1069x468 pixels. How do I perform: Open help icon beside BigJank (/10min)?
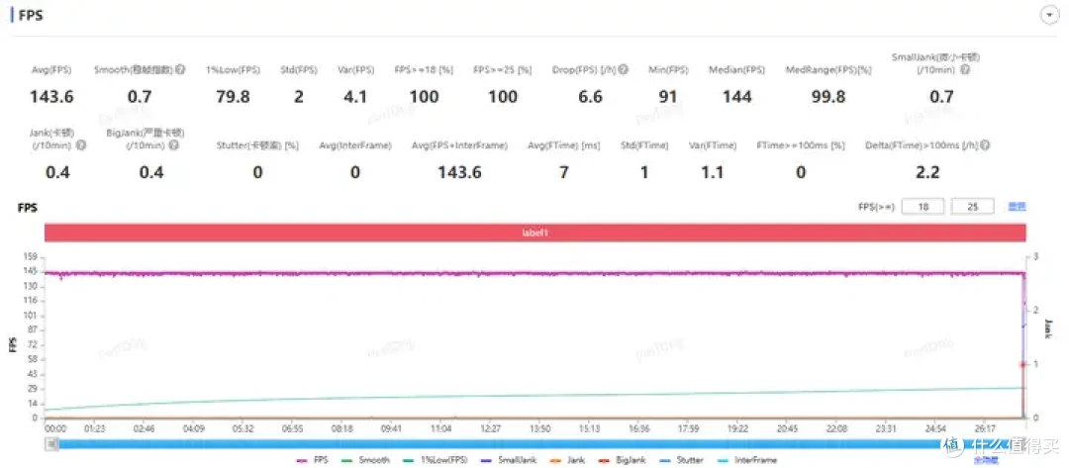(174, 145)
